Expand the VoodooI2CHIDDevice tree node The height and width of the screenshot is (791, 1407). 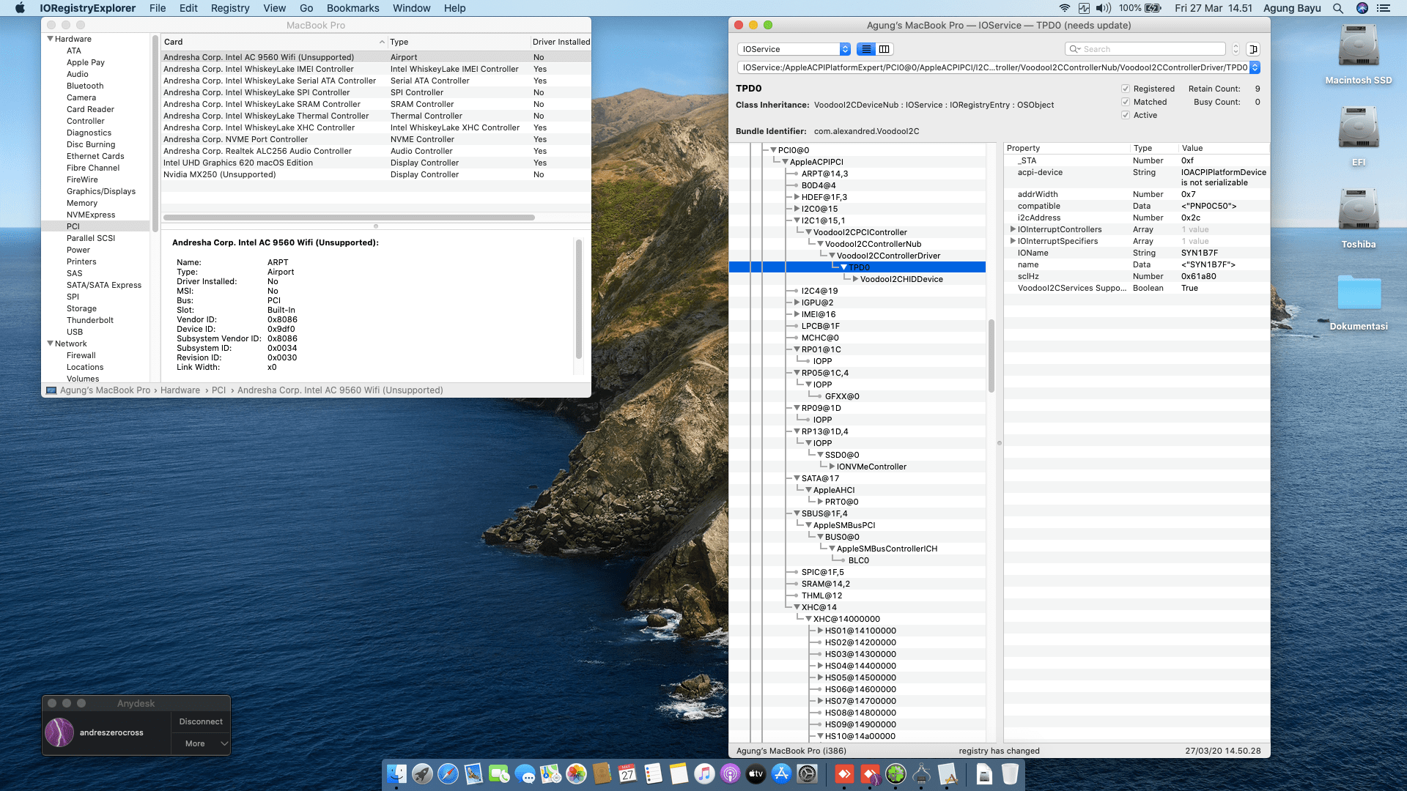tap(855, 279)
